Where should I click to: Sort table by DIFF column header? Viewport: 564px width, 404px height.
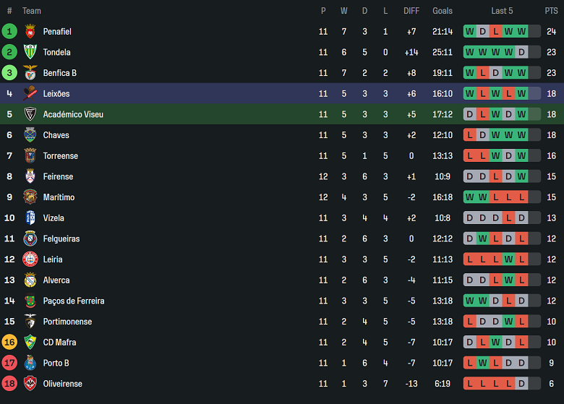[411, 11]
